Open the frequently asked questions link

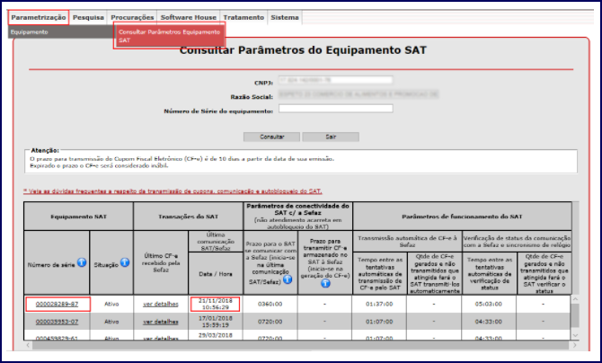click(x=173, y=190)
